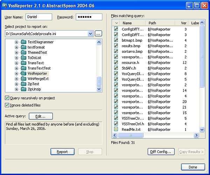The height and width of the screenshot is (175, 210).
Task: Click the browse ... button for database
Action: 98,34
